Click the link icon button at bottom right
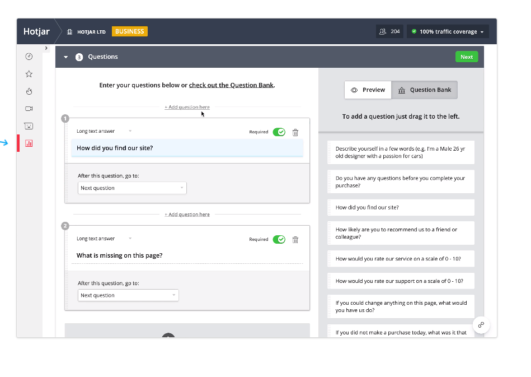531x377 pixels. [x=481, y=325]
